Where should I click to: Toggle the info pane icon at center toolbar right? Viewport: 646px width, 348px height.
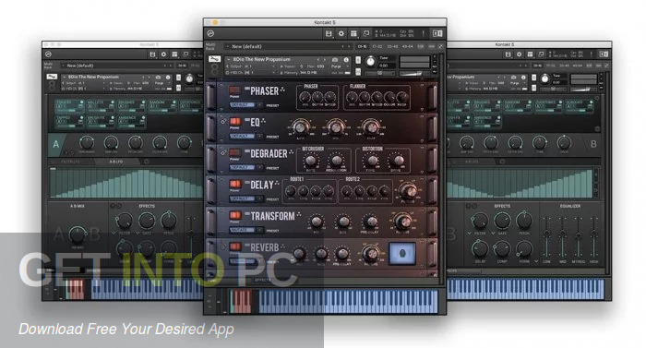437,34
